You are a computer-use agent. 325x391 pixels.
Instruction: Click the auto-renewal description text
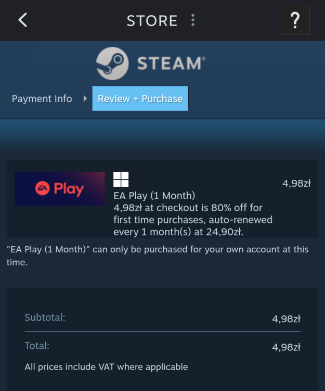[x=192, y=220]
